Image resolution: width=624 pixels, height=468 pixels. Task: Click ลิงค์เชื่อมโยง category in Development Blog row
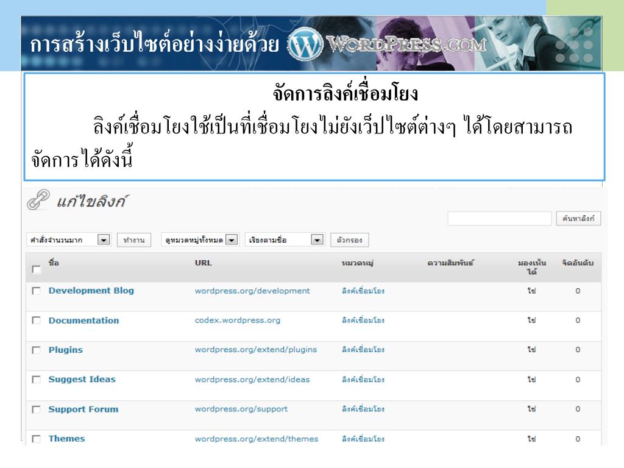363,291
